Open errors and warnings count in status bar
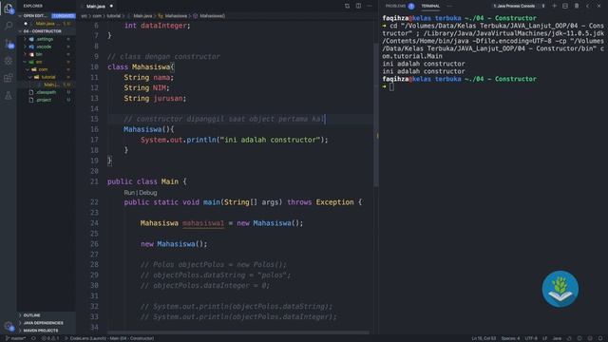Screen dimensions: 608x342 [x=50, y=338]
